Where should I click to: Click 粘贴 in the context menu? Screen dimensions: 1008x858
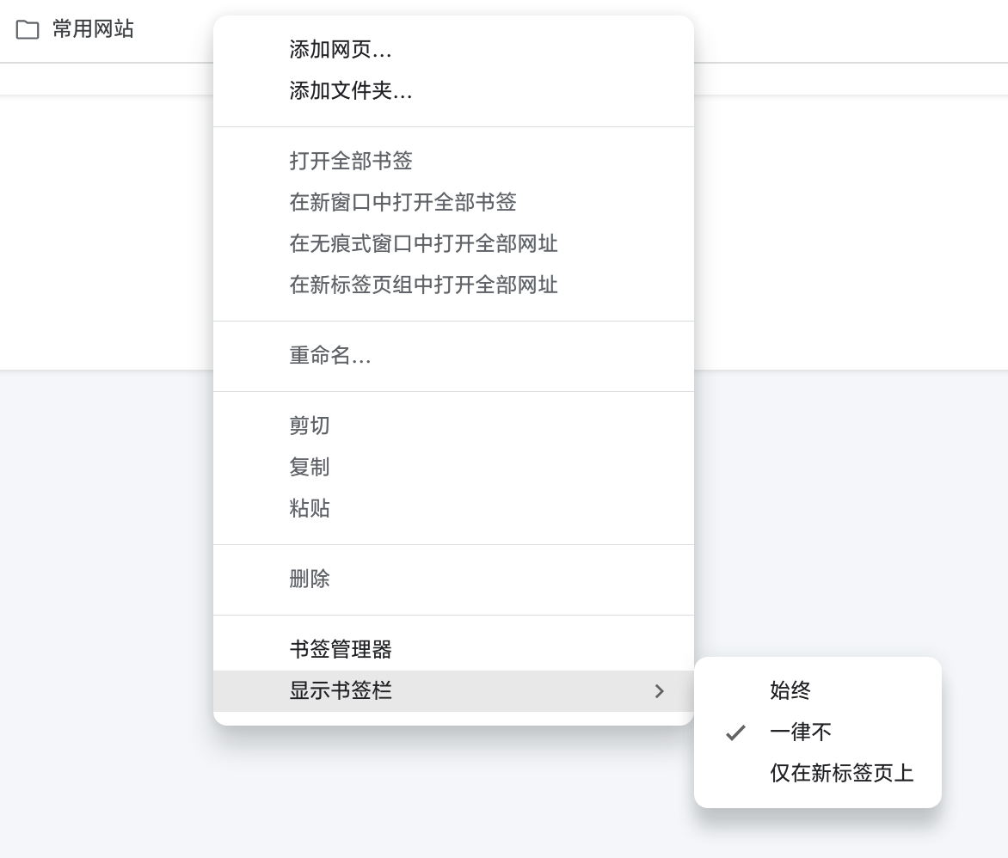coord(453,508)
